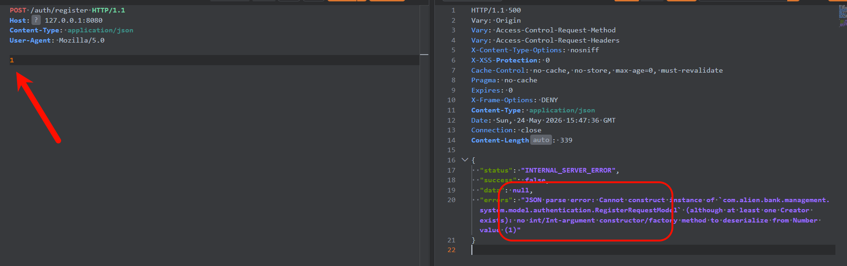Click the response code minimap thumbnail
This screenshot has width=847, height=266.
[x=842, y=15]
